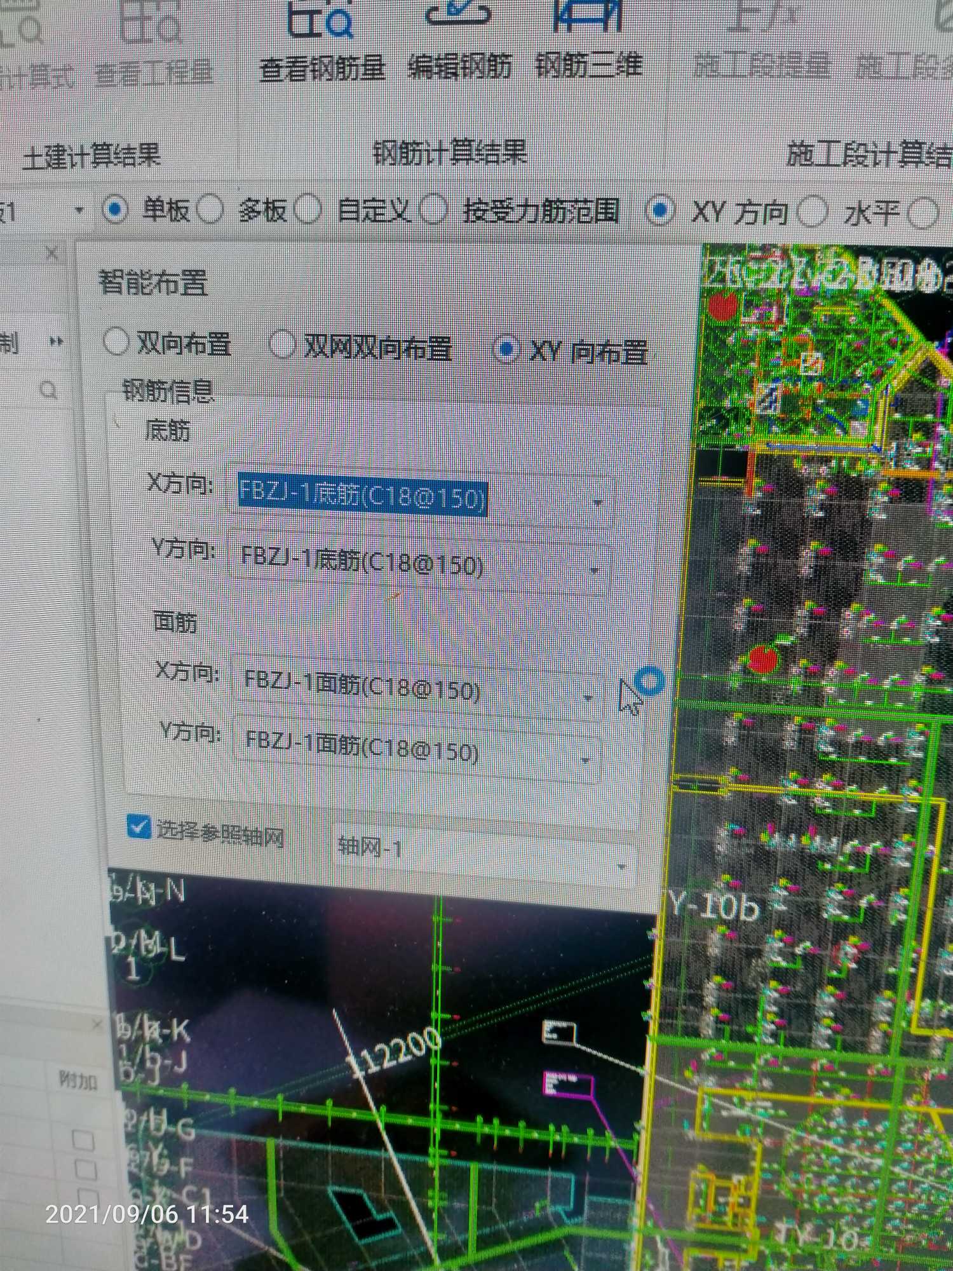
Task: Open component dropdown left of 单板
Action: (79, 210)
